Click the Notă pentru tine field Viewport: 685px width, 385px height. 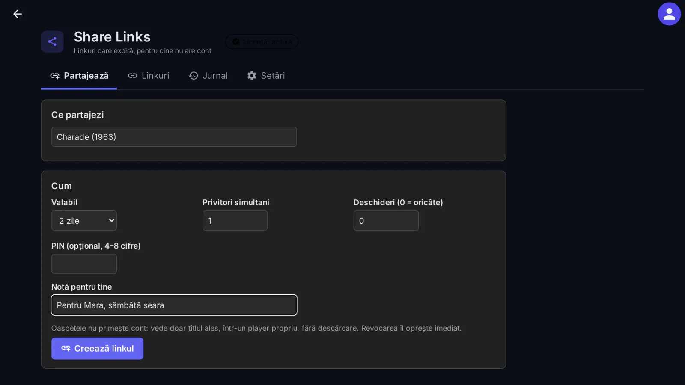[174, 305]
